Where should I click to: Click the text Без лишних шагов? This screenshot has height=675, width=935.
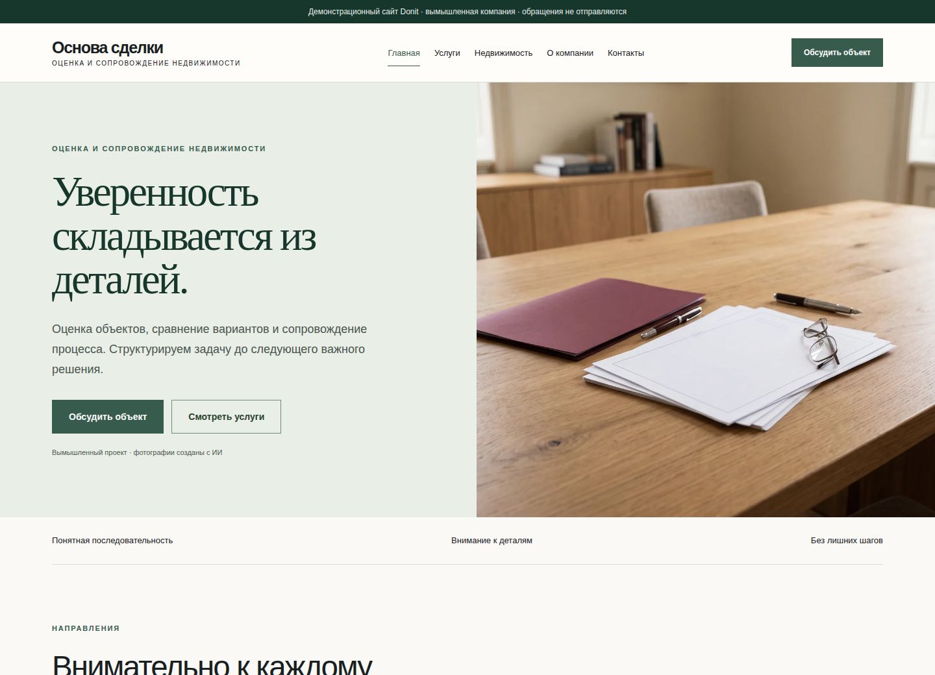point(847,541)
